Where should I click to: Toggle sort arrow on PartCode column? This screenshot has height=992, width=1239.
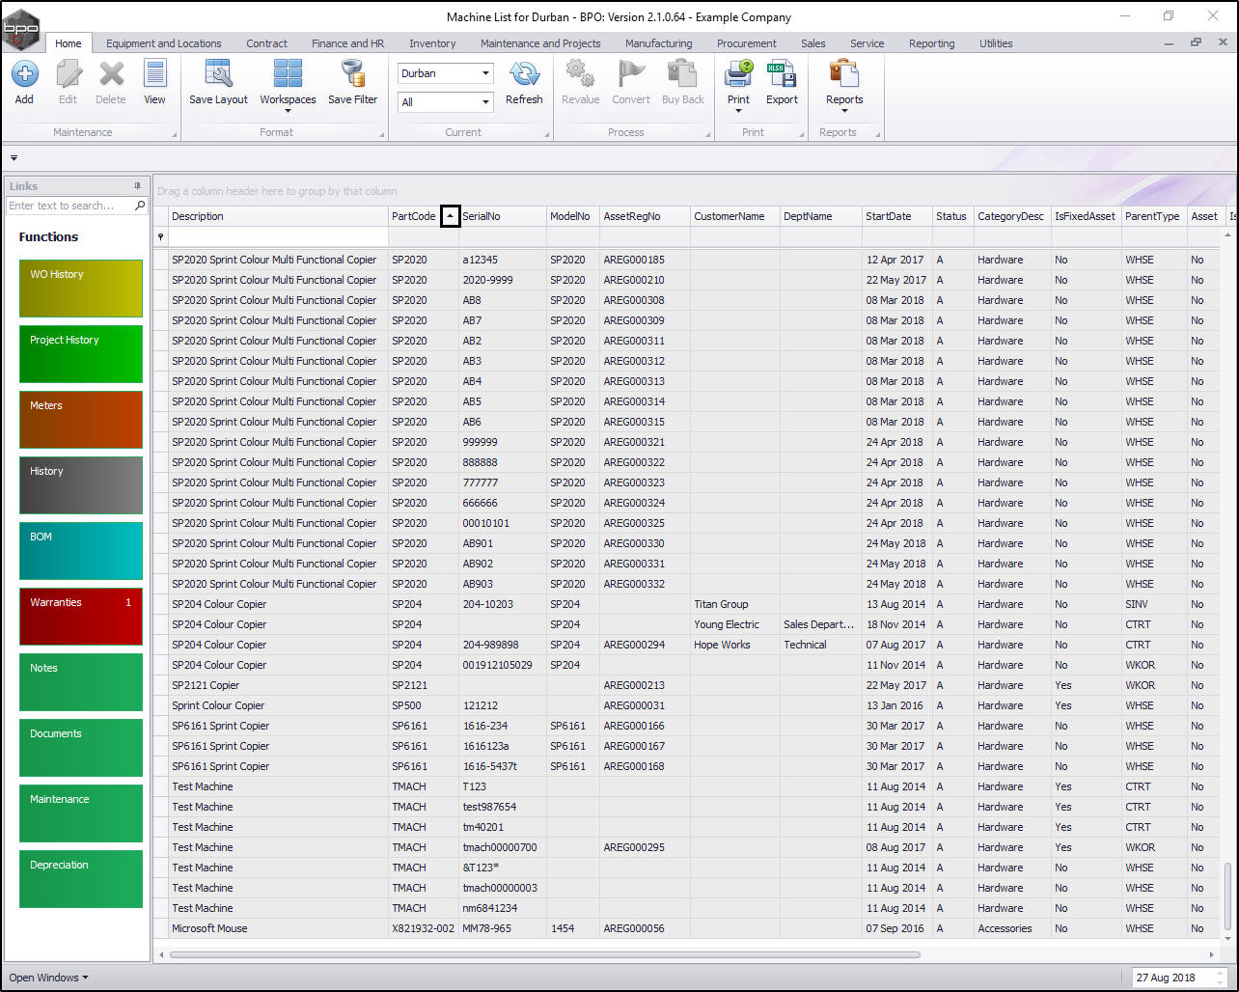pos(450,216)
